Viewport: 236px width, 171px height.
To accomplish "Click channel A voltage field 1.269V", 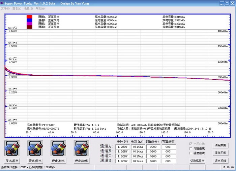I will click(122, 147).
